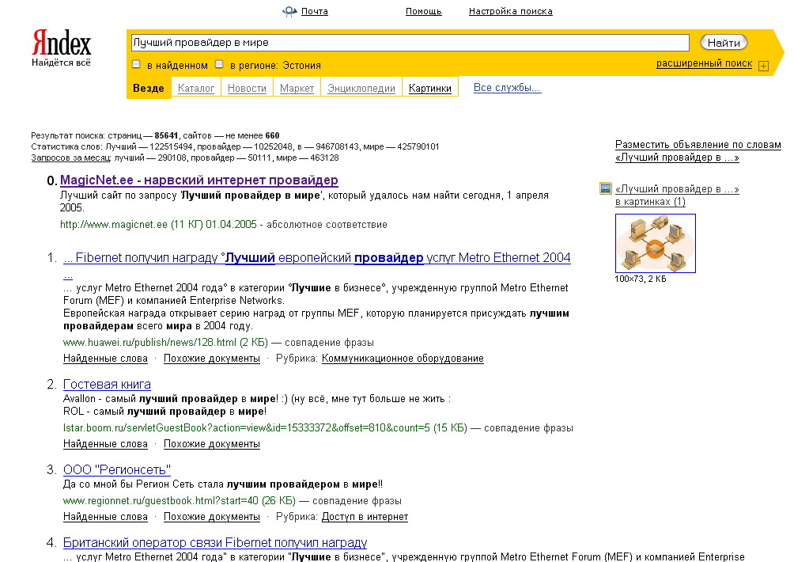
Task: Open the MagicNet.ee result title
Action: coord(199,180)
